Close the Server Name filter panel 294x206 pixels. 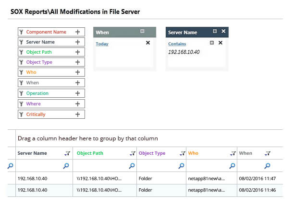click(x=223, y=31)
